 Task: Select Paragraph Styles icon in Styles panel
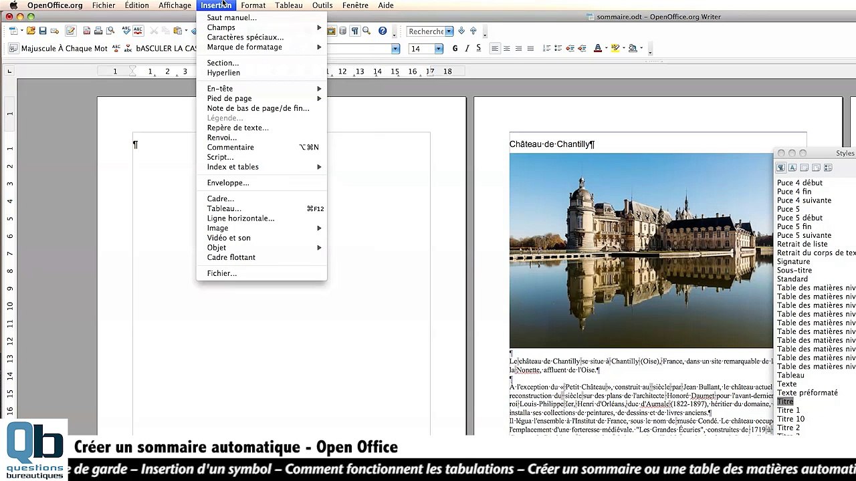point(780,168)
